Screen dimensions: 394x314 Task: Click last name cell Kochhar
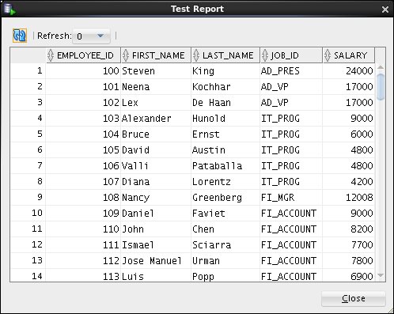(225, 87)
